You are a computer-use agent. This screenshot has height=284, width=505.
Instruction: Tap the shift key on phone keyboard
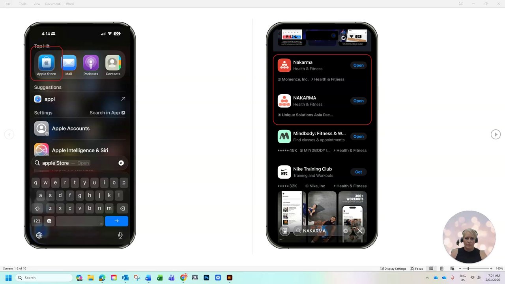37,208
